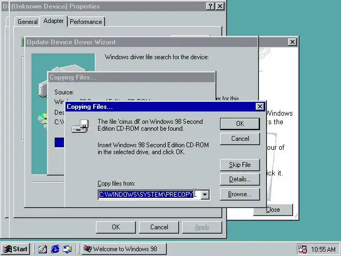Switch to the General tab
The width and height of the screenshot is (341, 256).
click(x=27, y=22)
